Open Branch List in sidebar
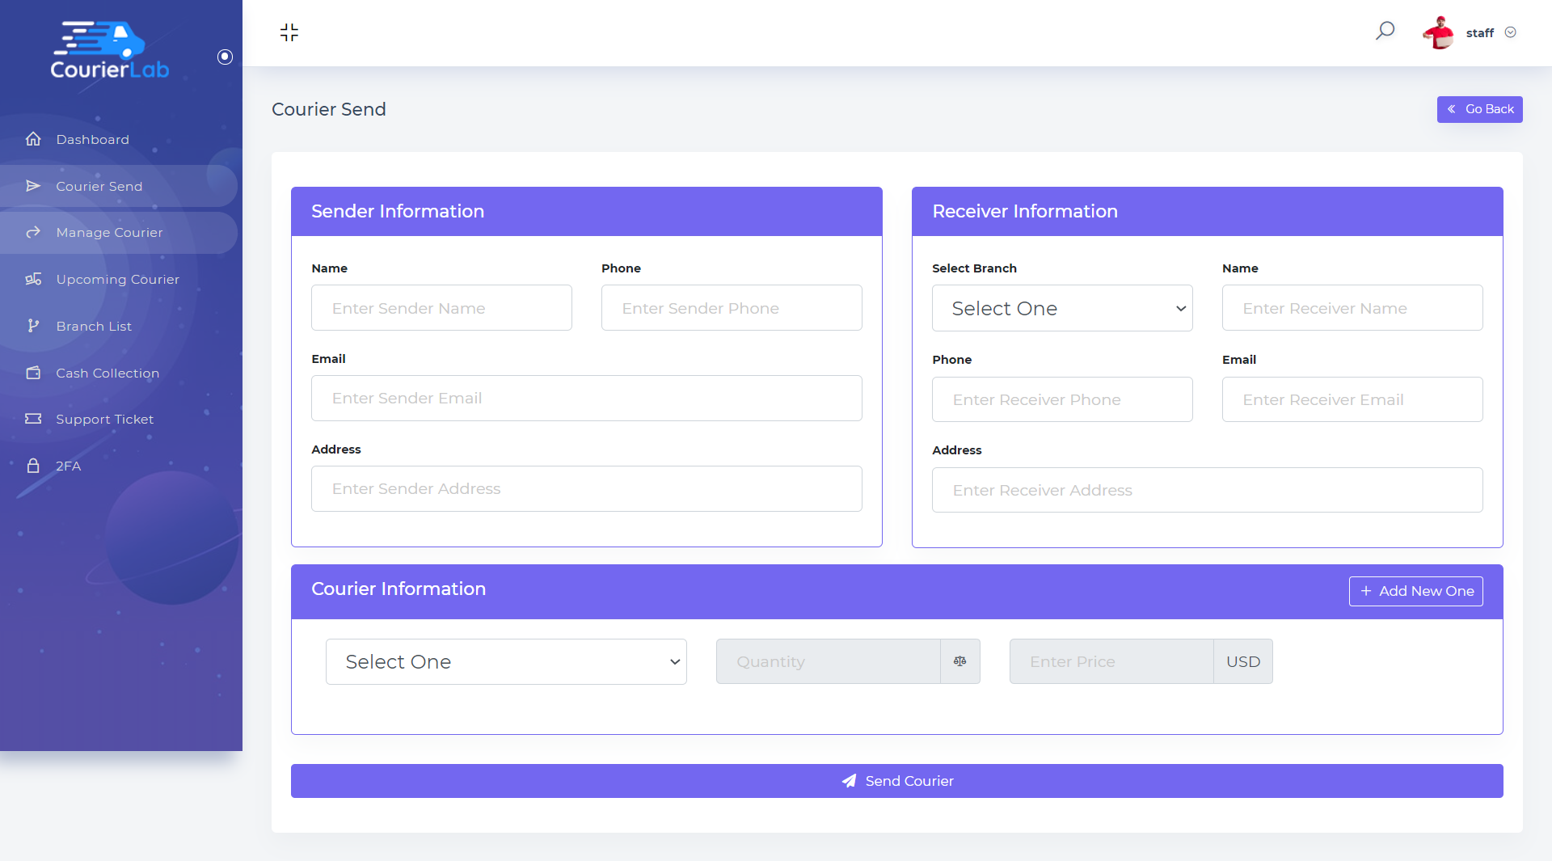The height and width of the screenshot is (861, 1552). pyautogui.click(x=119, y=326)
